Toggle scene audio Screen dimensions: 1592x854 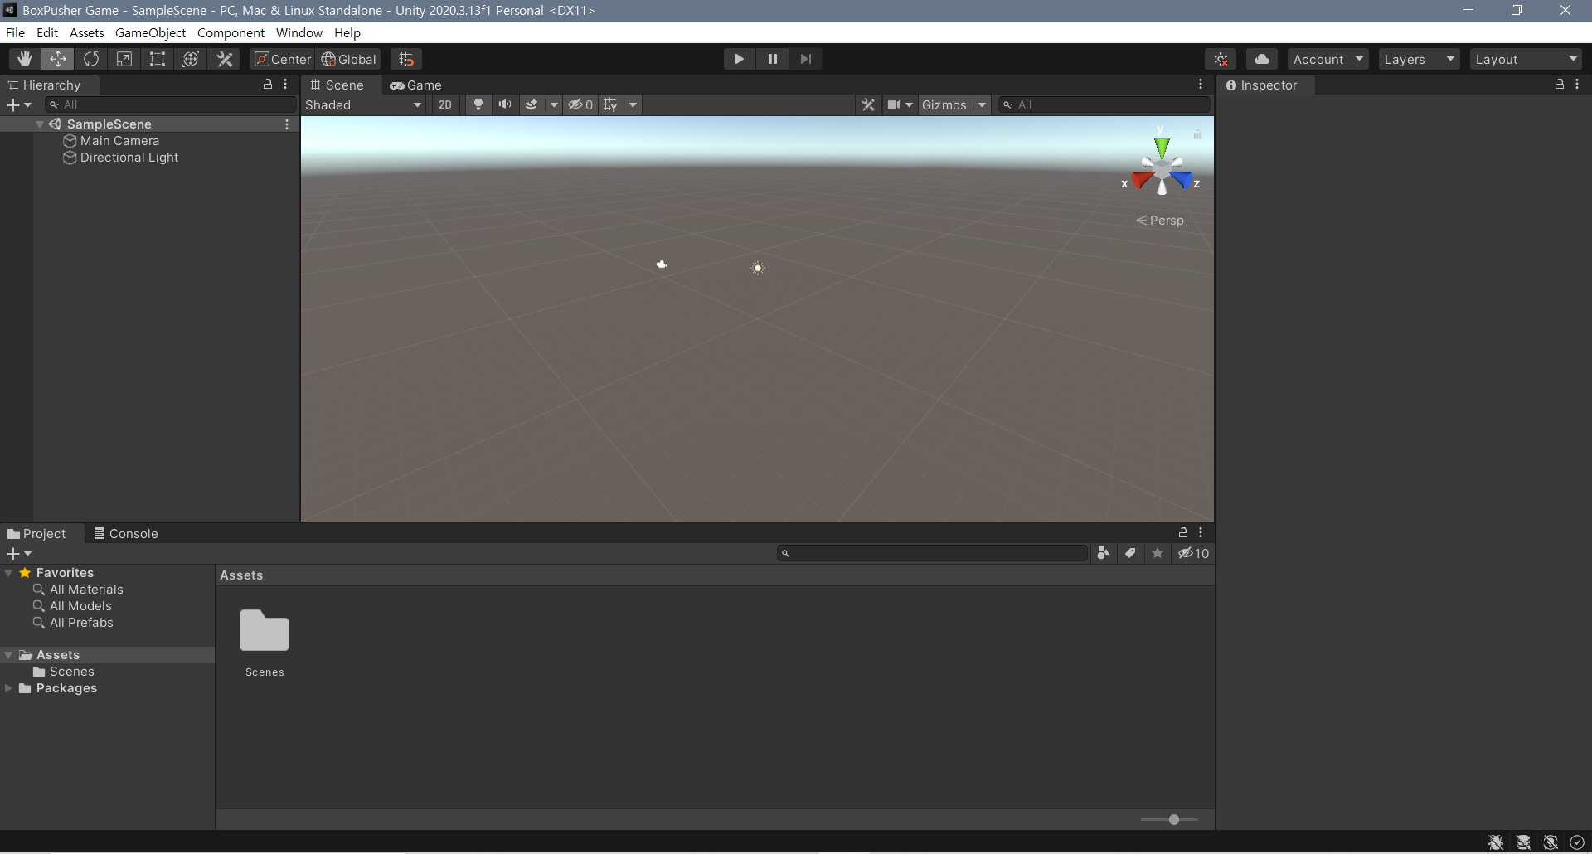click(504, 104)
